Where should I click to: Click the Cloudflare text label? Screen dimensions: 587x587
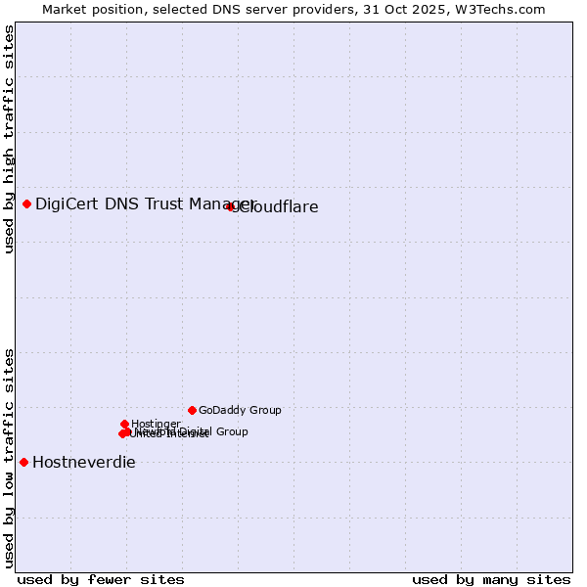(279, 207)
